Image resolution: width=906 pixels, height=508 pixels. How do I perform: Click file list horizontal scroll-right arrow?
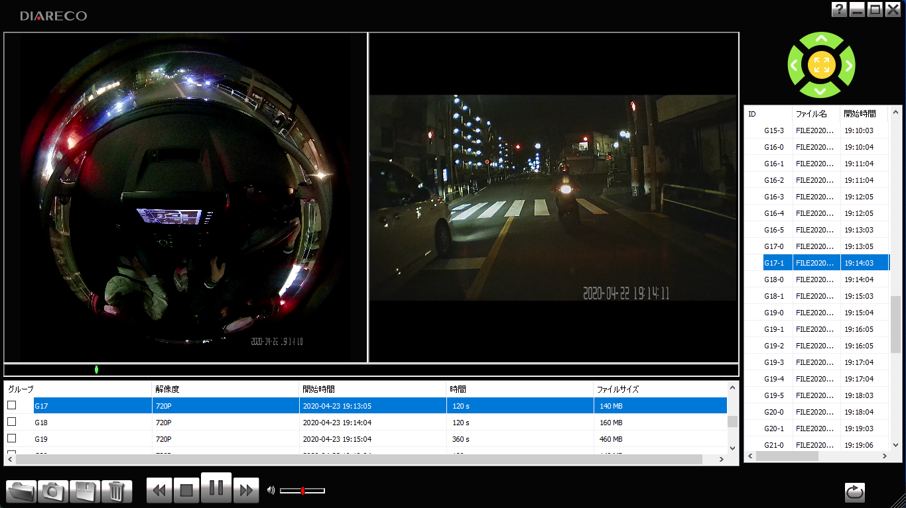click(x=883, y=456)
